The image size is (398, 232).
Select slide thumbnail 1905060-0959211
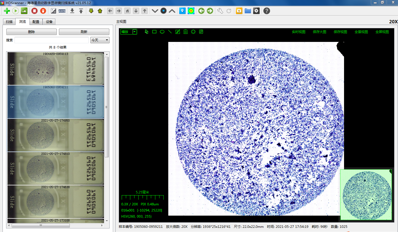56,102
